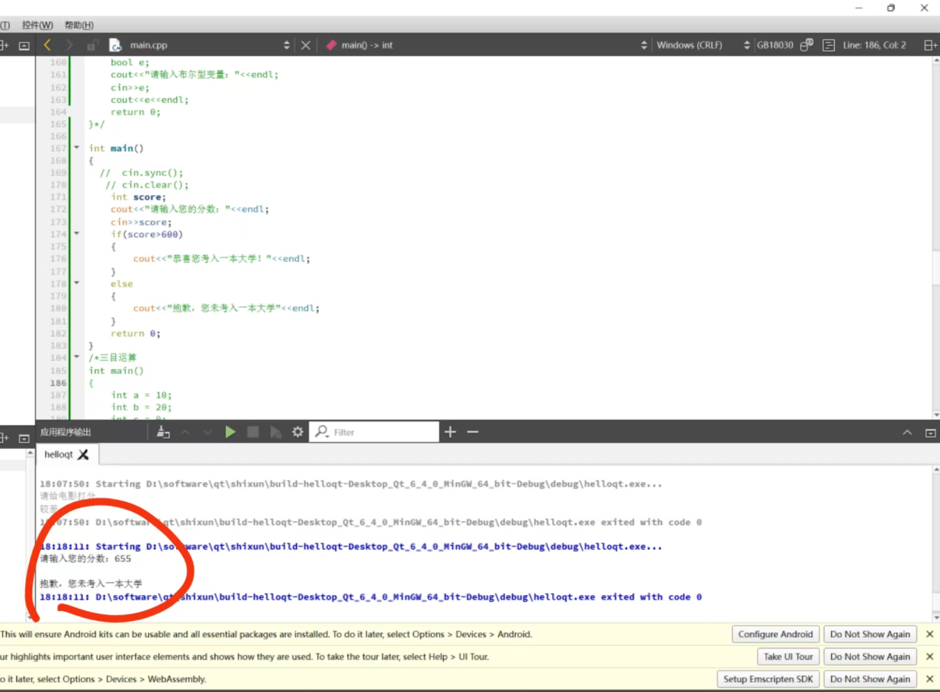Open the 帮助(H) menu

click(x=79, y=25)
